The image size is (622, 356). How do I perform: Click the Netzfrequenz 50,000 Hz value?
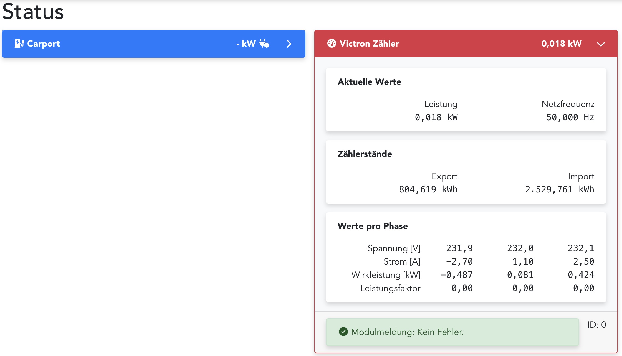click(570, 117)
